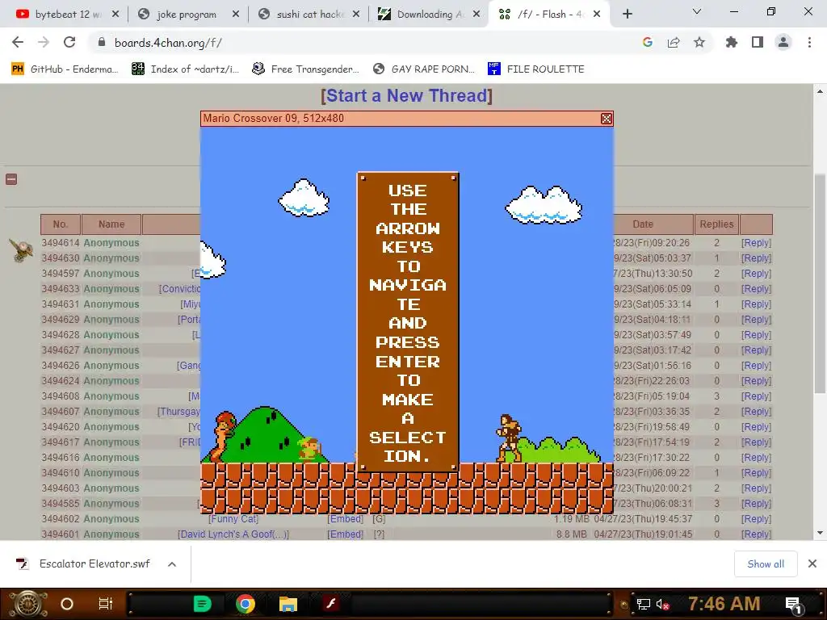Open the Chrome three-dot menu
The width and height of the screenshot is (827, 620).
point(809,42)
